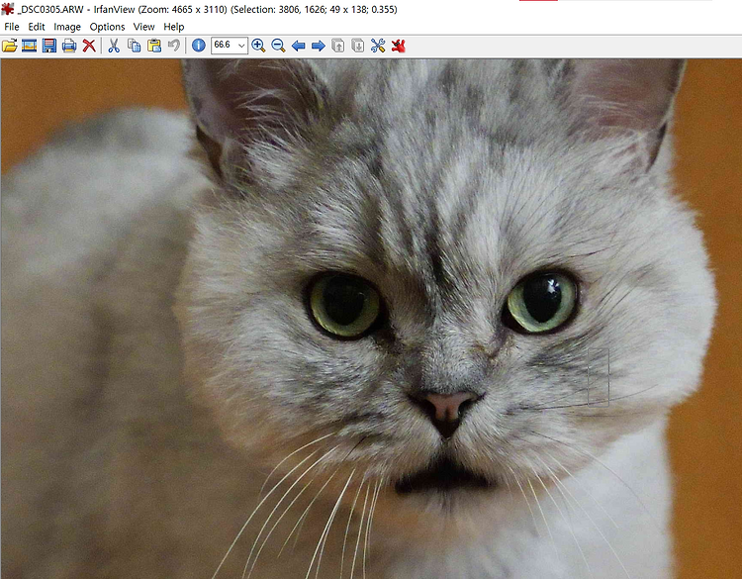Go to next image with right arrow
This screenshot has width=742, height=579.
click(x=319, y=46)
